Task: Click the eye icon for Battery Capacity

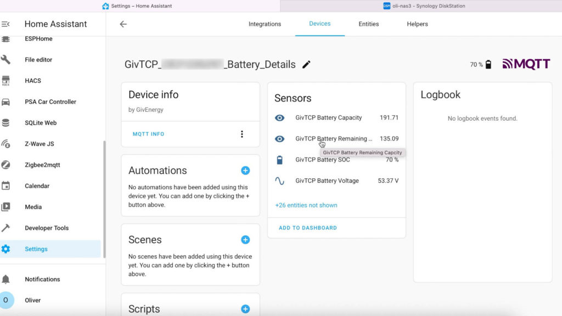Action: (x=279, y=118)
